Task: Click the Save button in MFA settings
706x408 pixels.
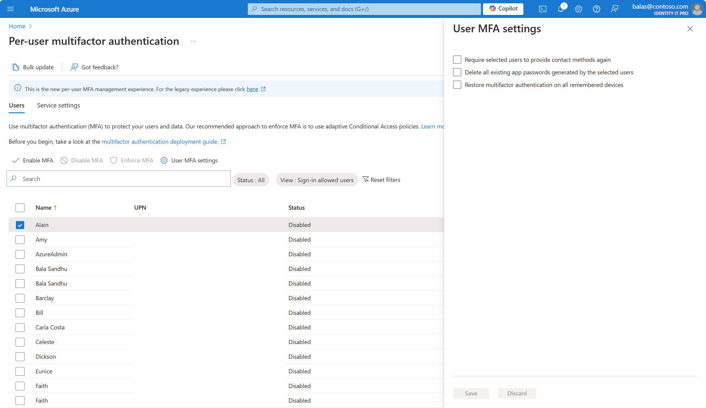Action: (471, 393)
